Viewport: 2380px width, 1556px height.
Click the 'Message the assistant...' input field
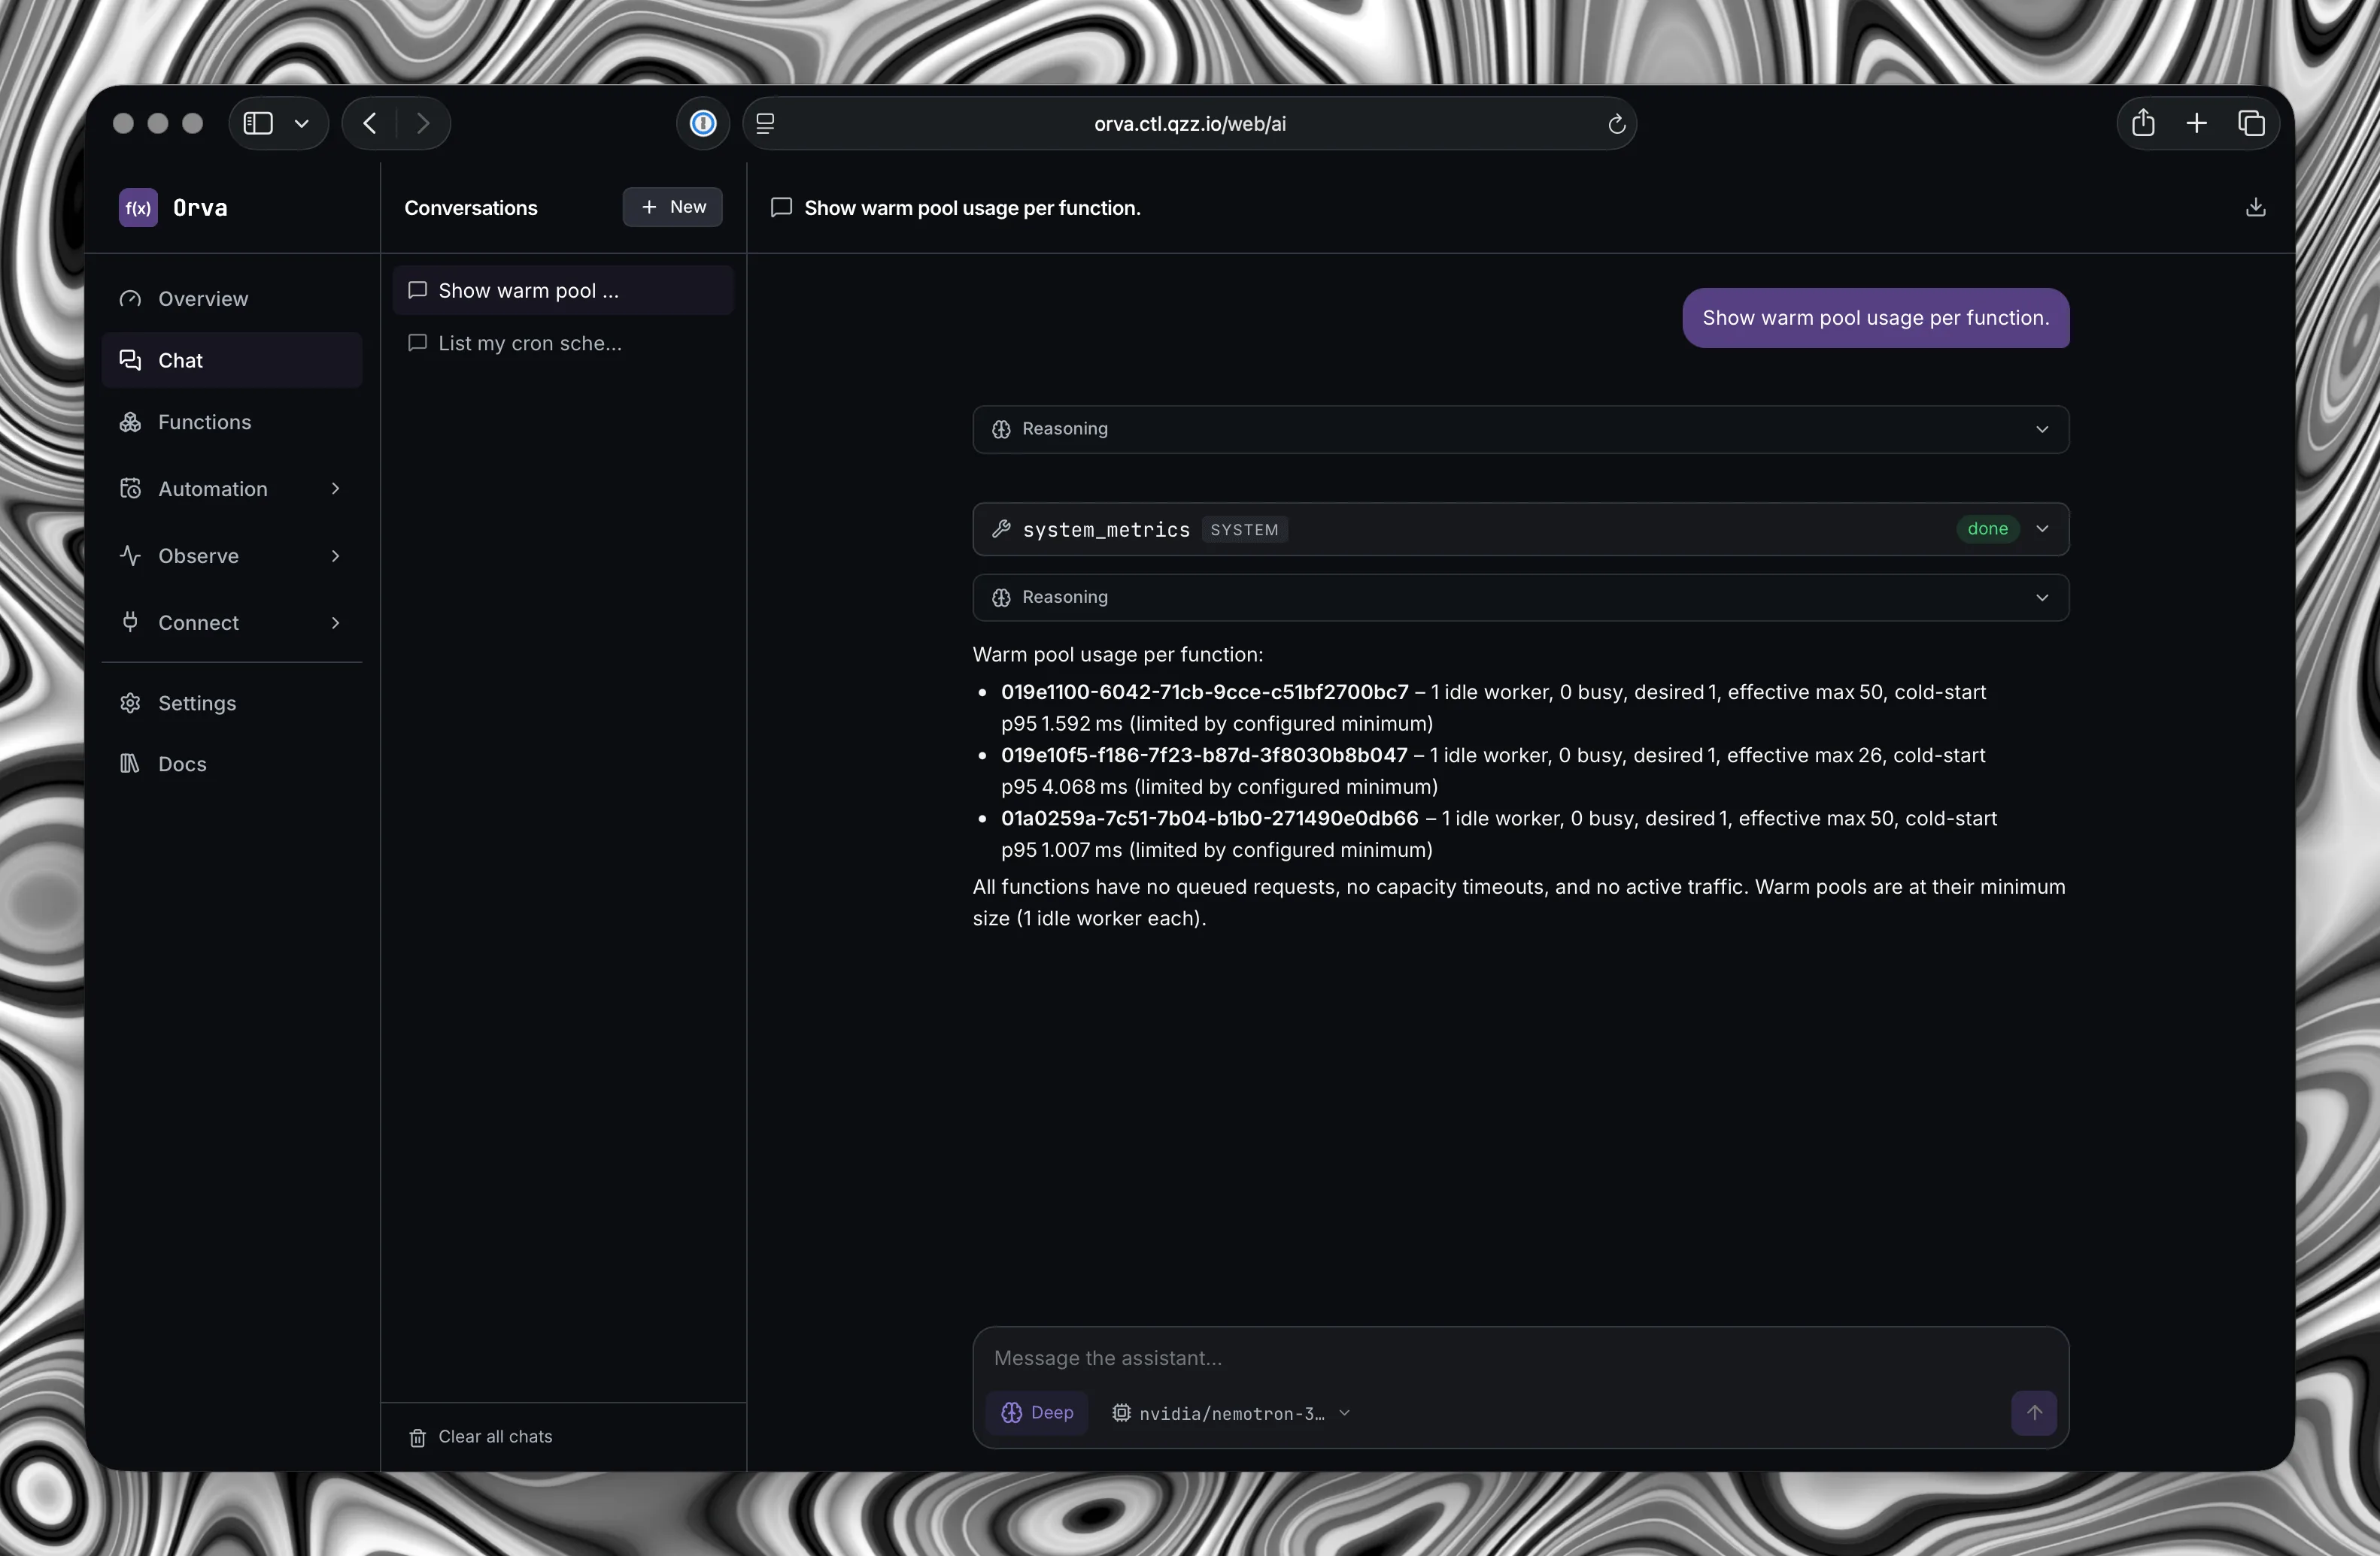pyautogui.click(x=1520, y=1359)
